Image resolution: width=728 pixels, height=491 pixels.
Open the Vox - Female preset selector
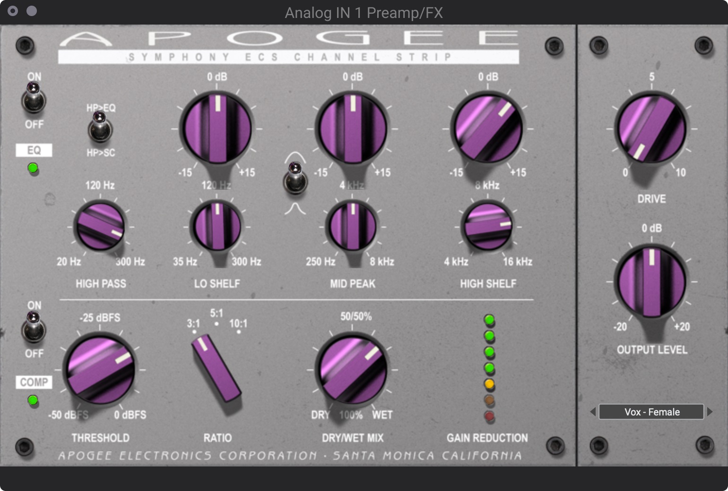pos(651,412)
